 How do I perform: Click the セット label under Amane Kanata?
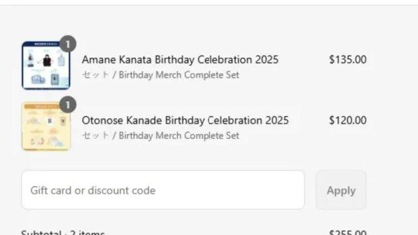pos(95,75)
